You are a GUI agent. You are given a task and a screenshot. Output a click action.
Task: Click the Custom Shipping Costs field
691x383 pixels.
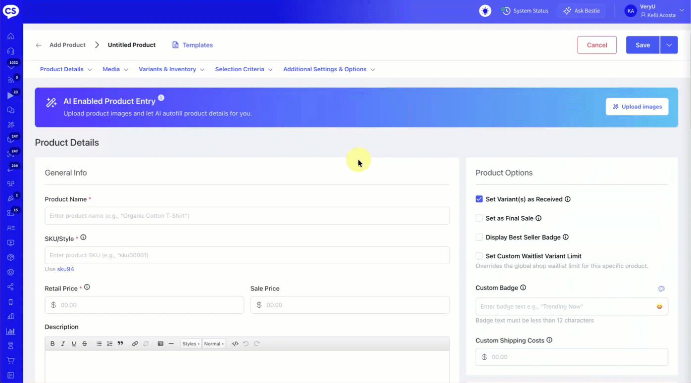[572, 357]
